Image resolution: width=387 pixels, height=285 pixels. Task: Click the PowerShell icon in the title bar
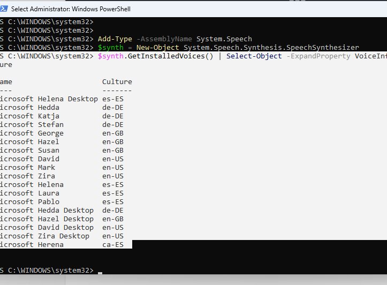coord(4,9)
